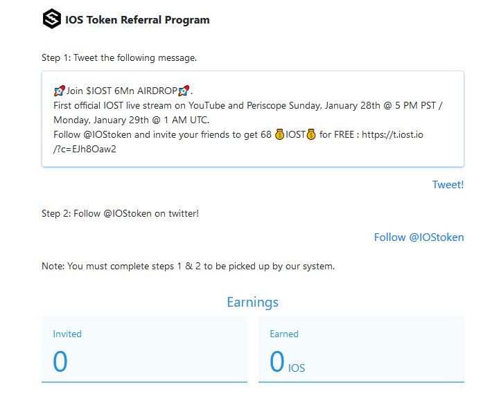Viewport: 492px width, 405px height.
Task: Click the rocket emoji before "Join"
Action: 60,91
